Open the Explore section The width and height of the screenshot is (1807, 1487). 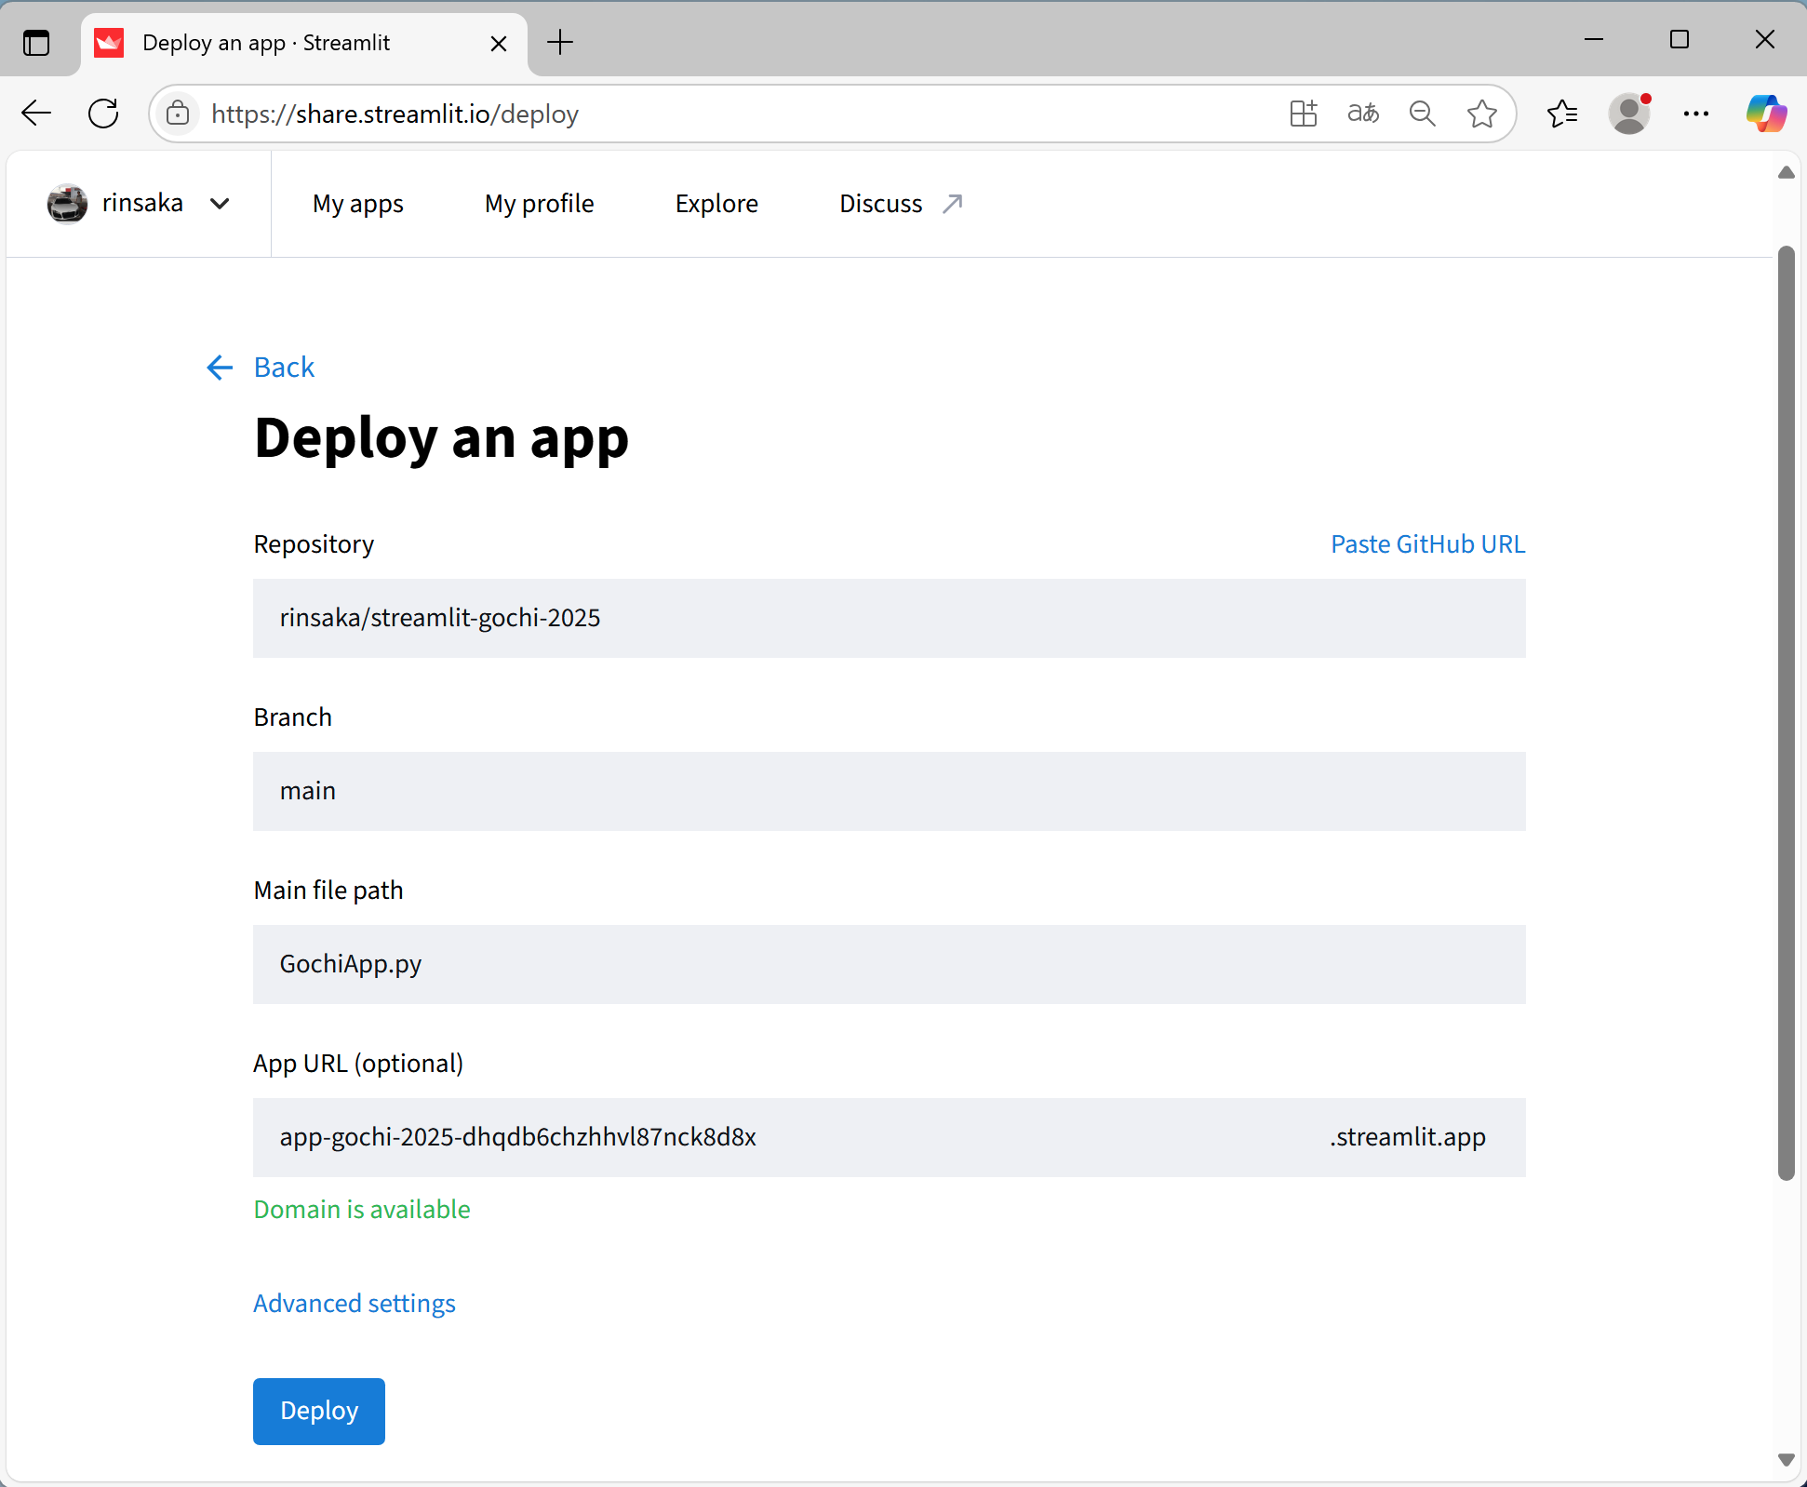716,204
